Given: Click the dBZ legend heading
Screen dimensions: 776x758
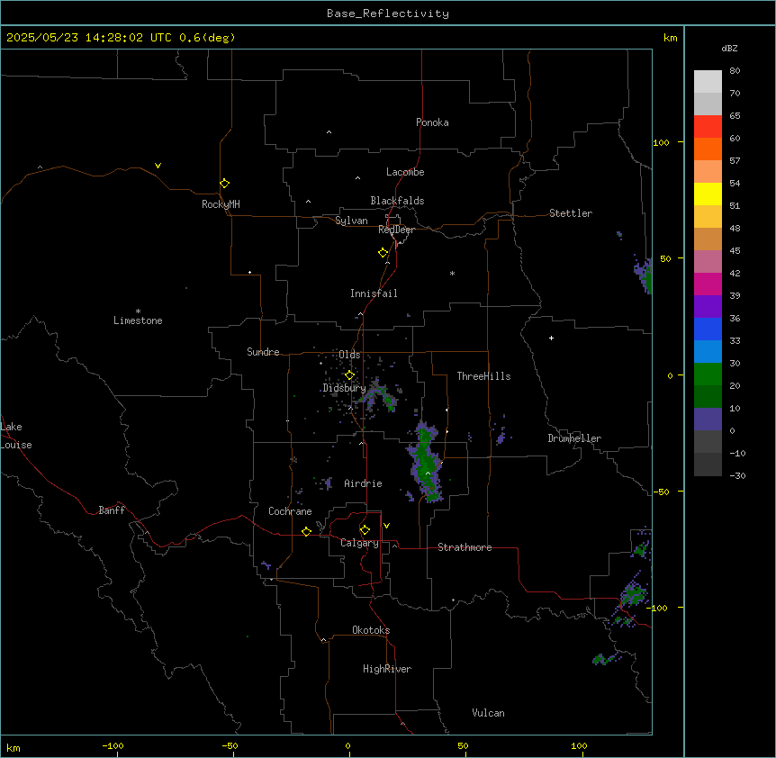Looking at the screenshot, I should click(x=729, y=48).
